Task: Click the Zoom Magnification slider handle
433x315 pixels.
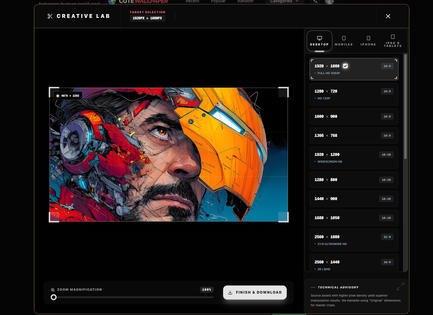Action: [x=54, y=297]
